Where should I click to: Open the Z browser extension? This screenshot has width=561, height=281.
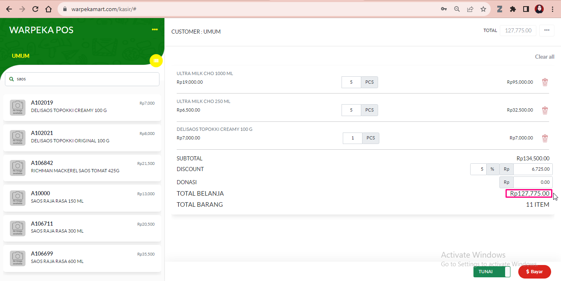click(x=500, y=9)
